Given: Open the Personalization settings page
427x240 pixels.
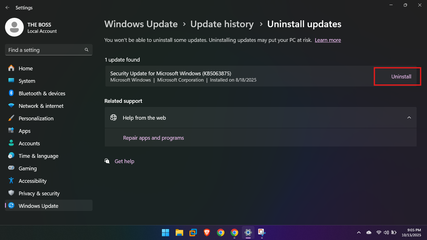Looking at the screenshot, I should [x=36, y=118].
